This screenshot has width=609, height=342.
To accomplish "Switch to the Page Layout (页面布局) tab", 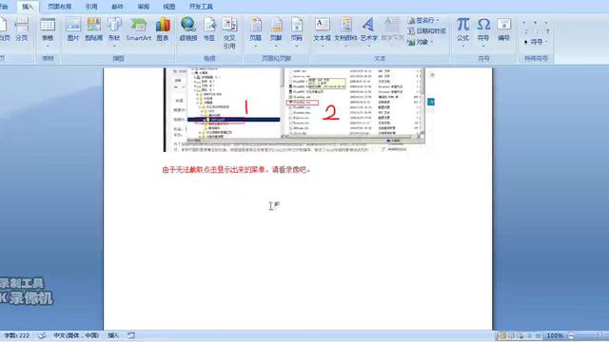I will coord(59,7).
